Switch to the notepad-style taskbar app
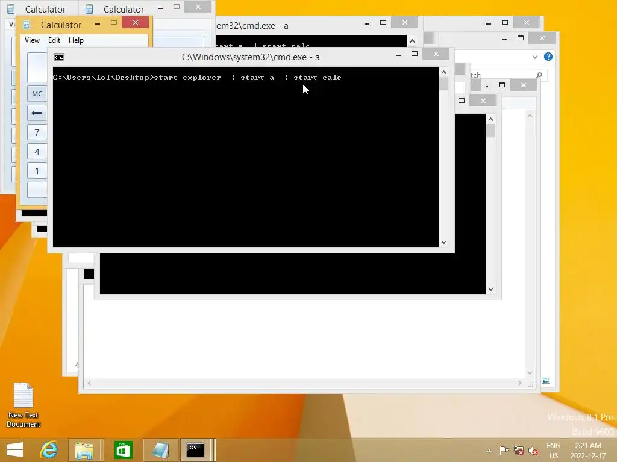Viewport: 617px width, 462px height. pos(160,450)
